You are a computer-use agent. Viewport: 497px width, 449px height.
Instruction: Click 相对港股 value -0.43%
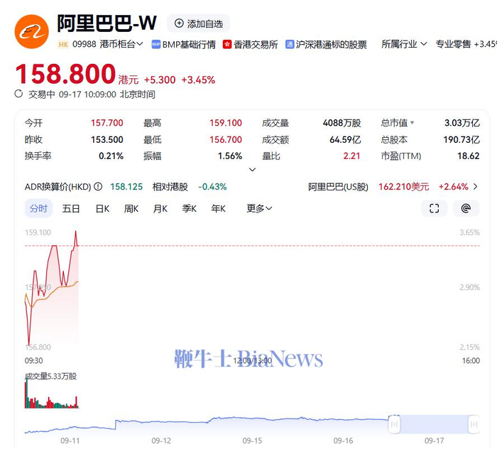tap(212, 187)
